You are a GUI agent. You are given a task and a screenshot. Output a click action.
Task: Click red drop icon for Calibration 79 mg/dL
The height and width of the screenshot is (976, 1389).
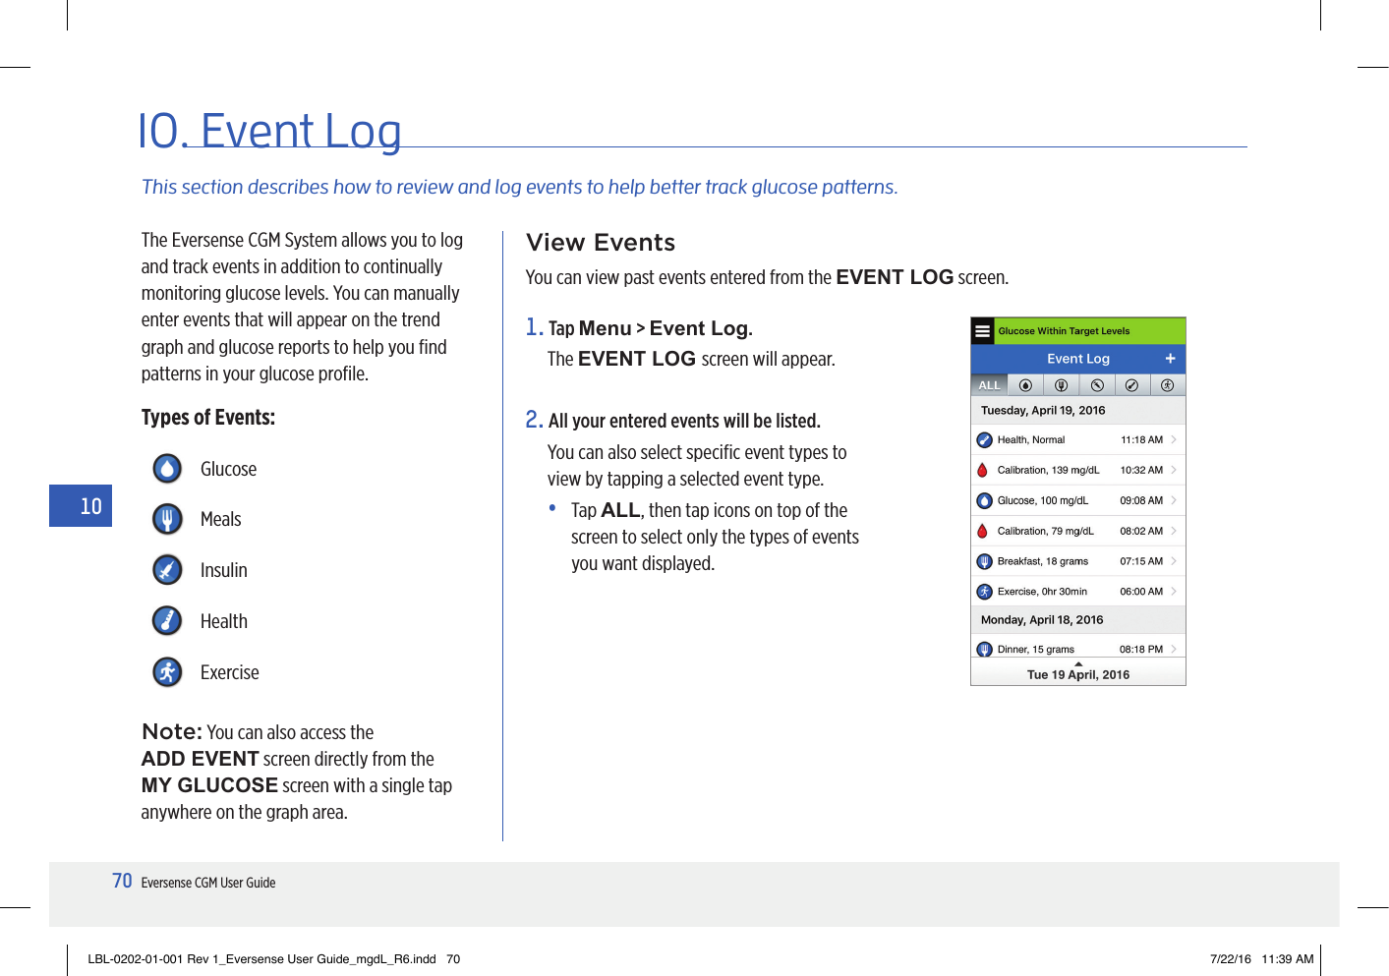click(x=983, y=531)
